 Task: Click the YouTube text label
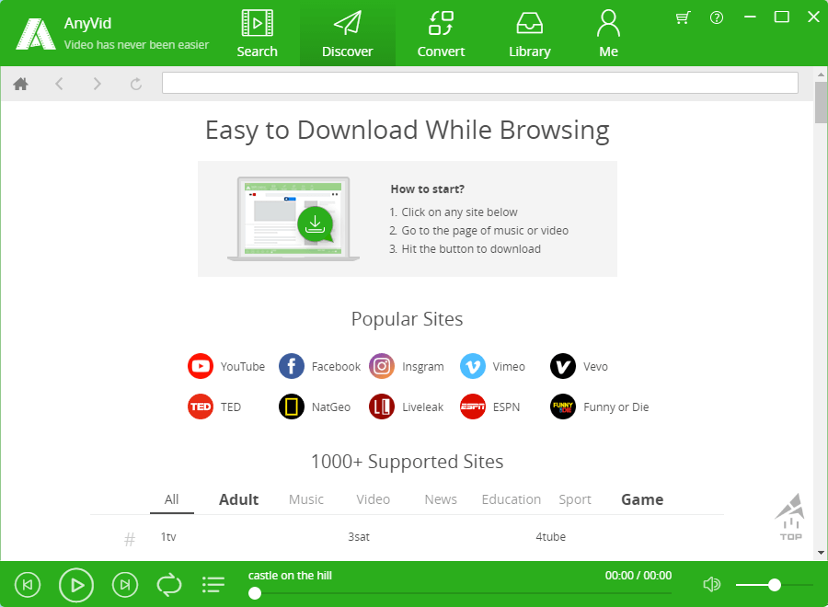click(x=243, y=366)
